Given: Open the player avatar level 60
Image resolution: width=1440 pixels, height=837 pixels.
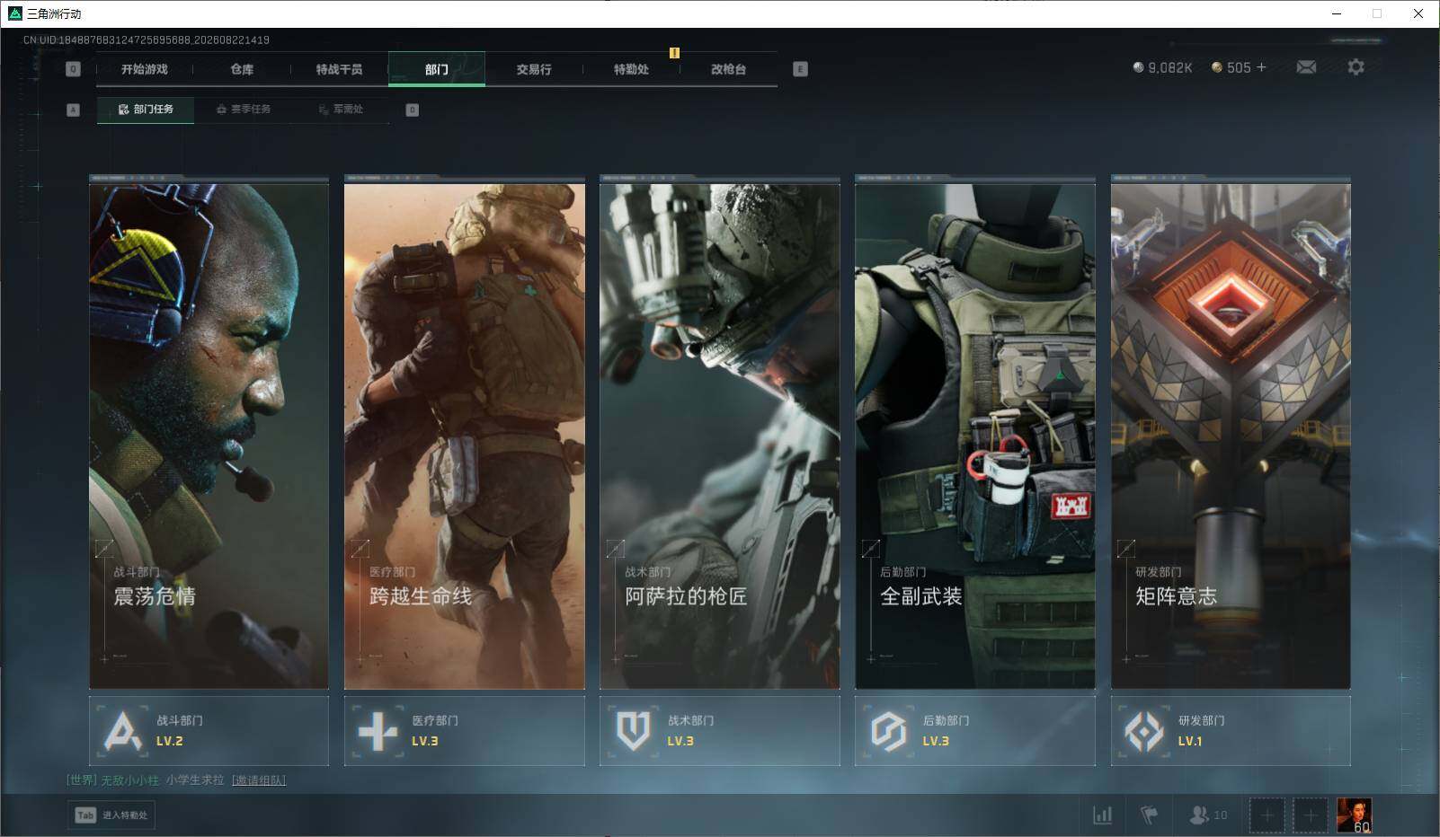Looking at the screenshot, I should tap(1354, 815).
